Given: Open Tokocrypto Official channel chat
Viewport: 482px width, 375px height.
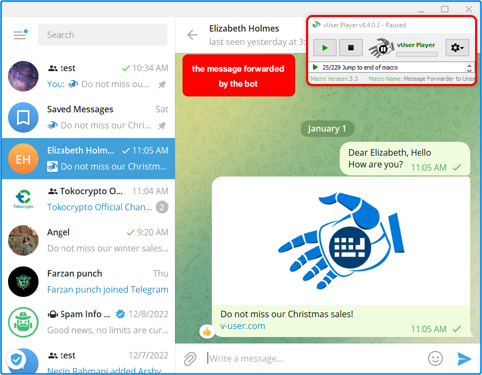Looking at the screenshot, I should 88,199.
